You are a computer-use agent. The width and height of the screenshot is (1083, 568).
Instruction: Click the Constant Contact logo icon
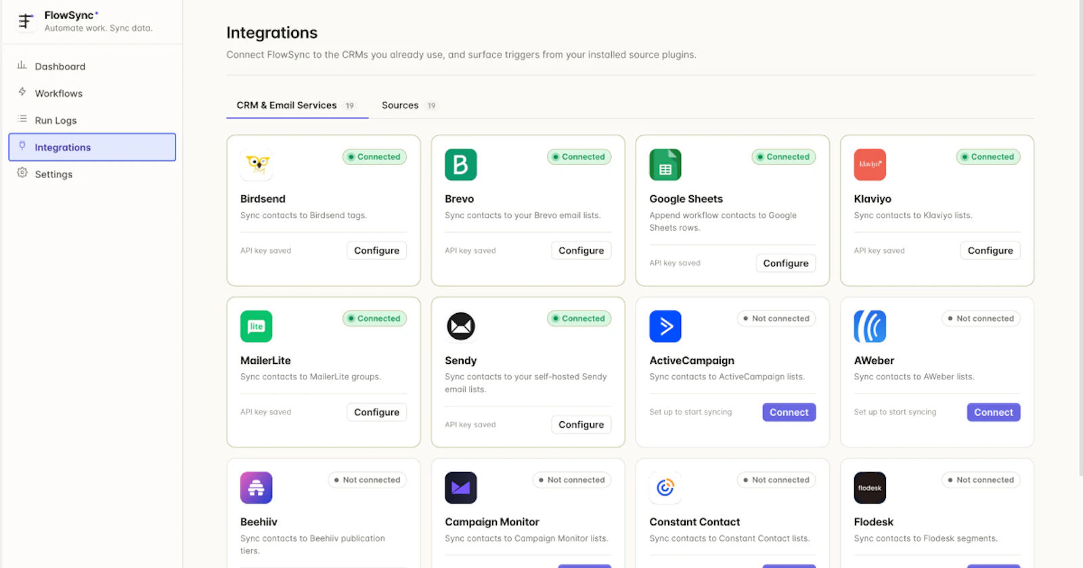tap(665, 488)
